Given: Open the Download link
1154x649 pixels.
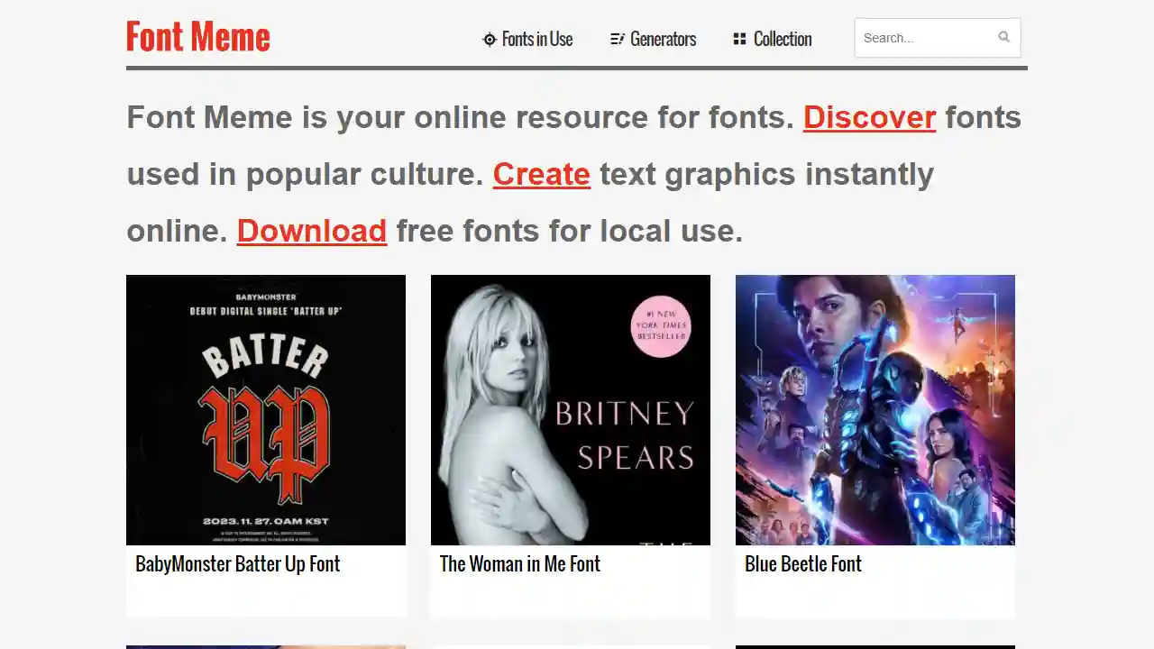Looking at the screenshot, I should [x=311, y=231].
